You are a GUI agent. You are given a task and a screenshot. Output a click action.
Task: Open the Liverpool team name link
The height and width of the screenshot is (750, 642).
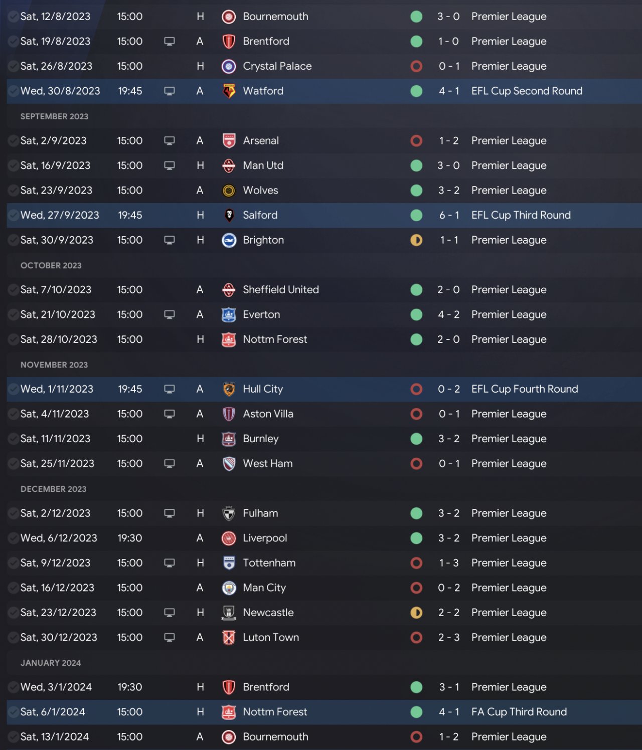click(265, 538)
